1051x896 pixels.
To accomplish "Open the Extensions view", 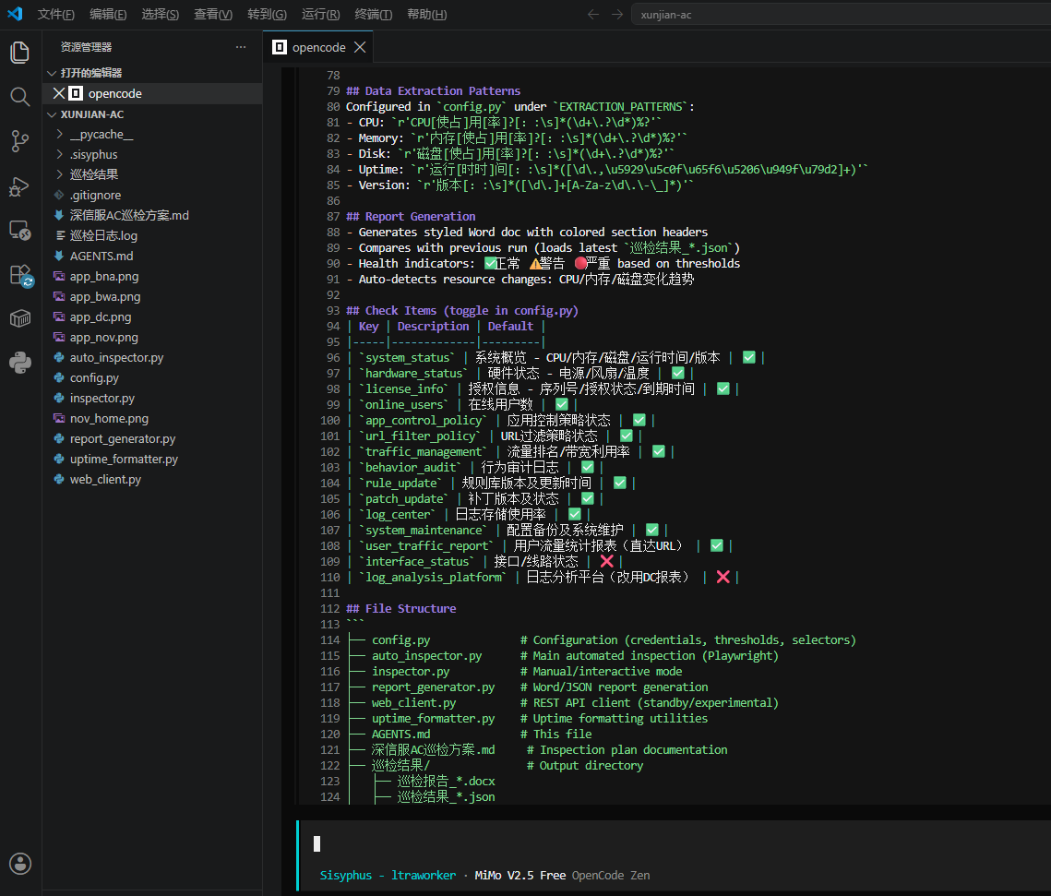I will 20,275.
